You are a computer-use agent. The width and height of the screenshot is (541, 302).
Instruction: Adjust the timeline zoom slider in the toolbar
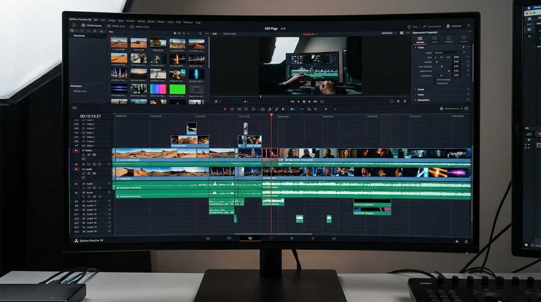click(326, 109)
